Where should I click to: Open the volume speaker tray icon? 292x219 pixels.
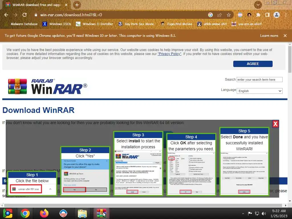264,214
